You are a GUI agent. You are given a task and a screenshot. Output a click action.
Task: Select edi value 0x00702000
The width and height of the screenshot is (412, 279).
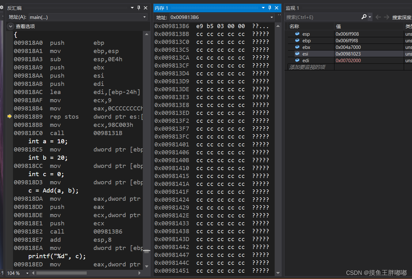[x=348, y=60]
